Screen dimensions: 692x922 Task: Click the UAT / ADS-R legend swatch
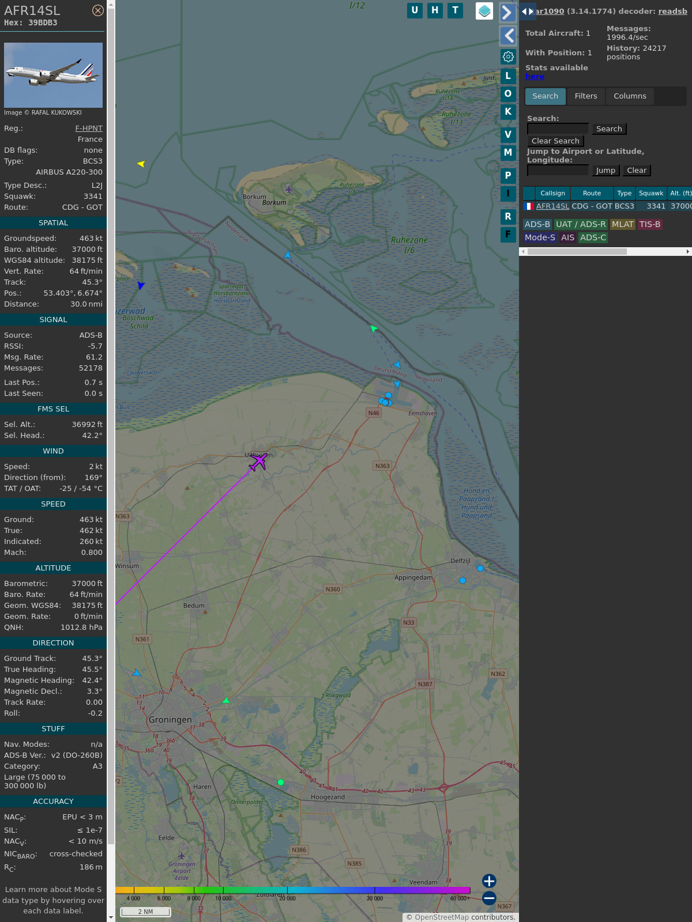(581, 225)
